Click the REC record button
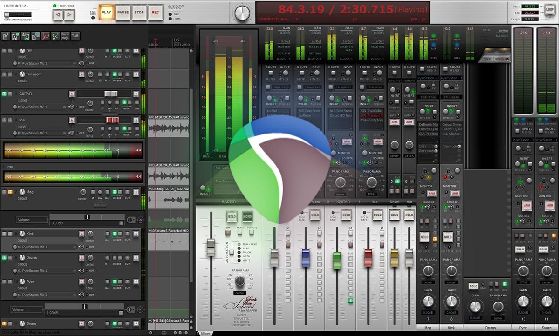The width and height of the screenshot is (559, 336). click(x=155, y=13)
